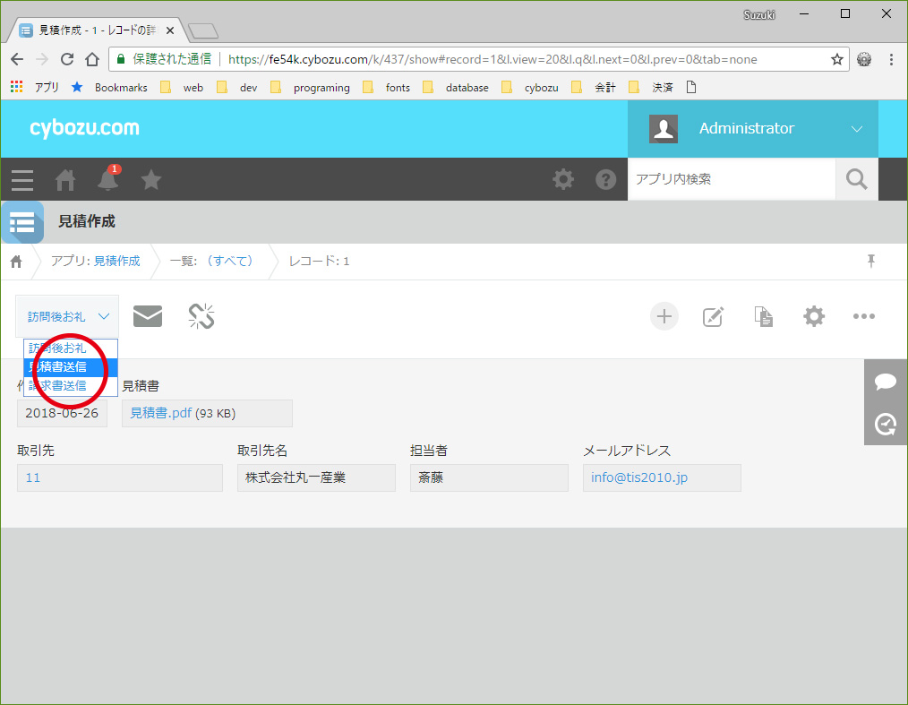
Task: Focus the アプリ内検索 search field
Action: coord(732,179)
